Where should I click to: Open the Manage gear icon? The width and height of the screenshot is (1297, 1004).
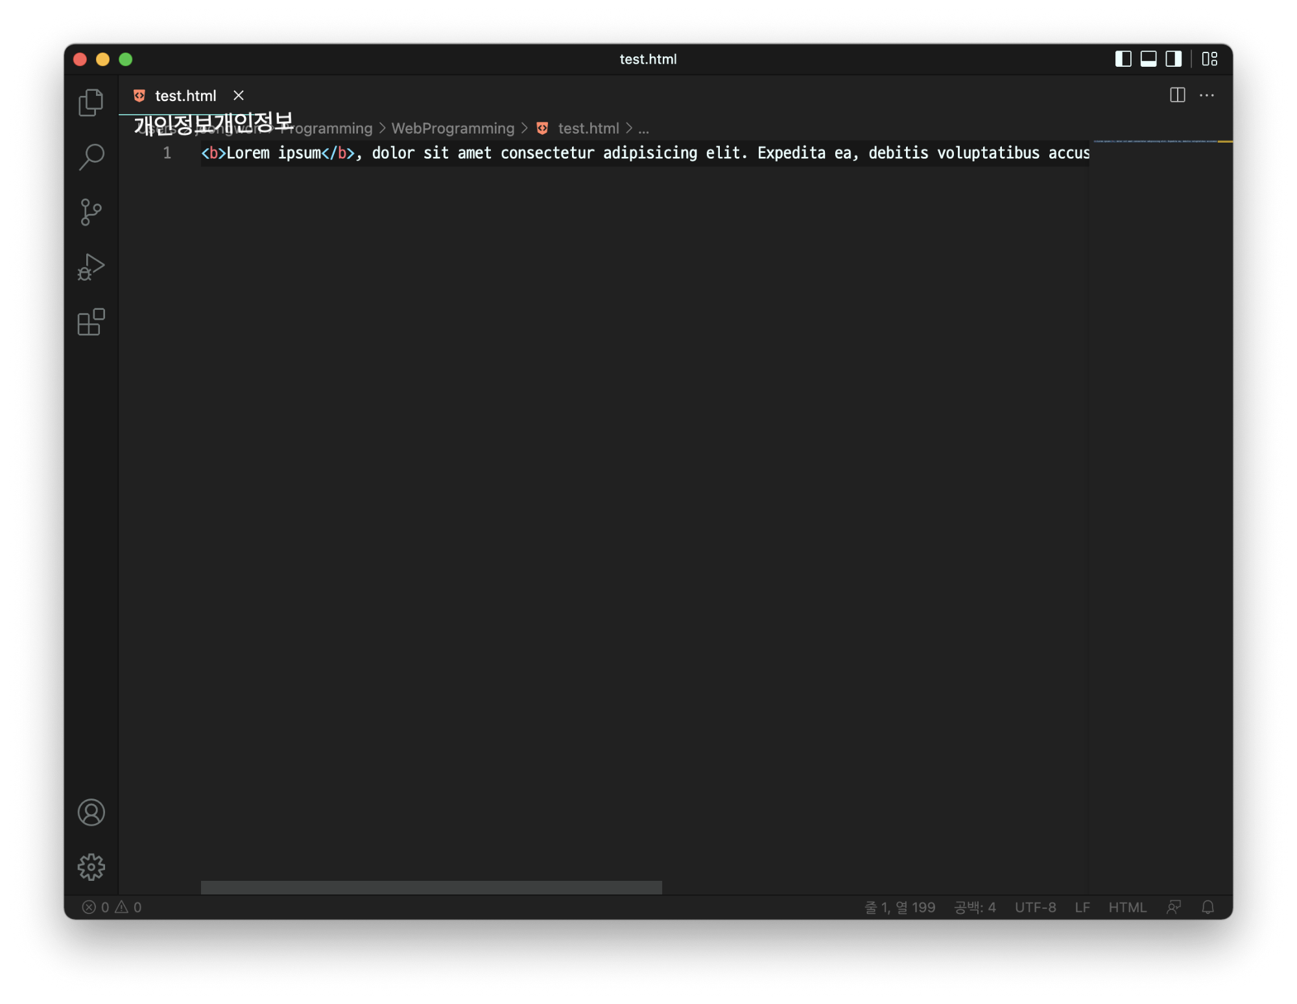91,867
